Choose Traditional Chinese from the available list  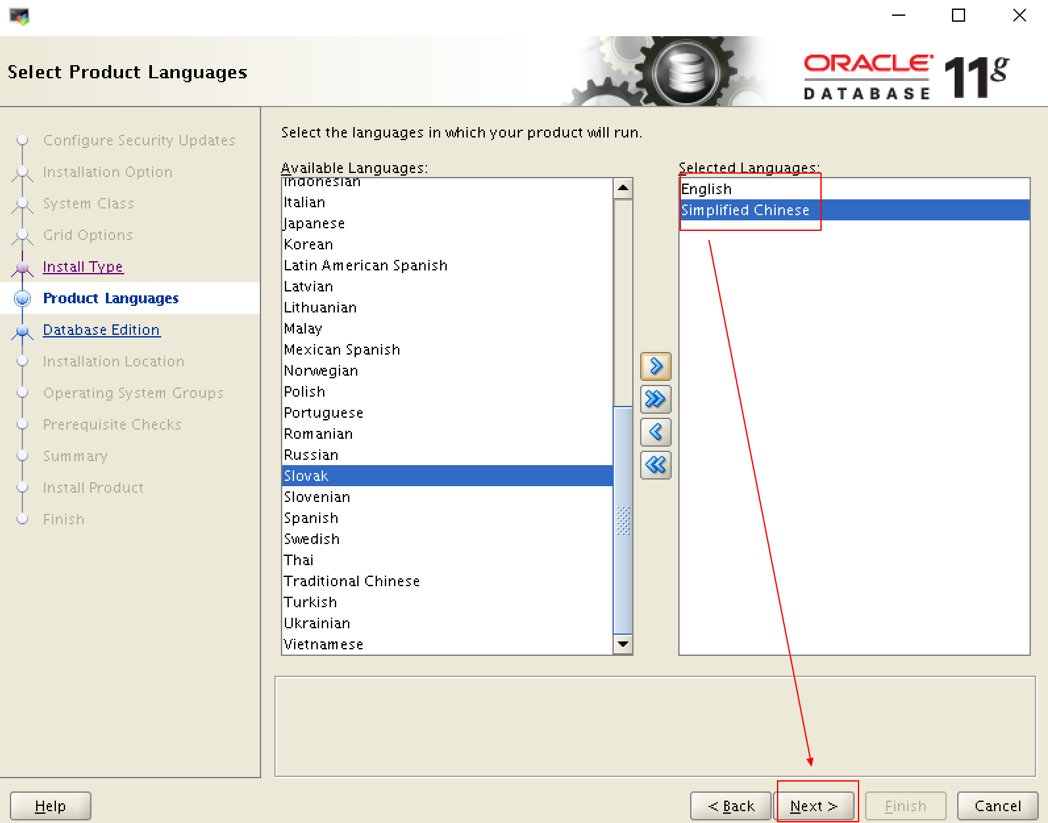pos(351,581)
